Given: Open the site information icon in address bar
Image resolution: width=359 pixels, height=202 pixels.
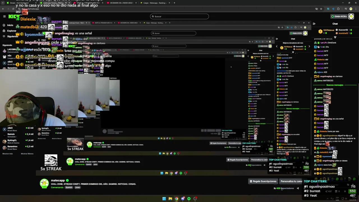Looking at the screenshot, I should 20,9.
